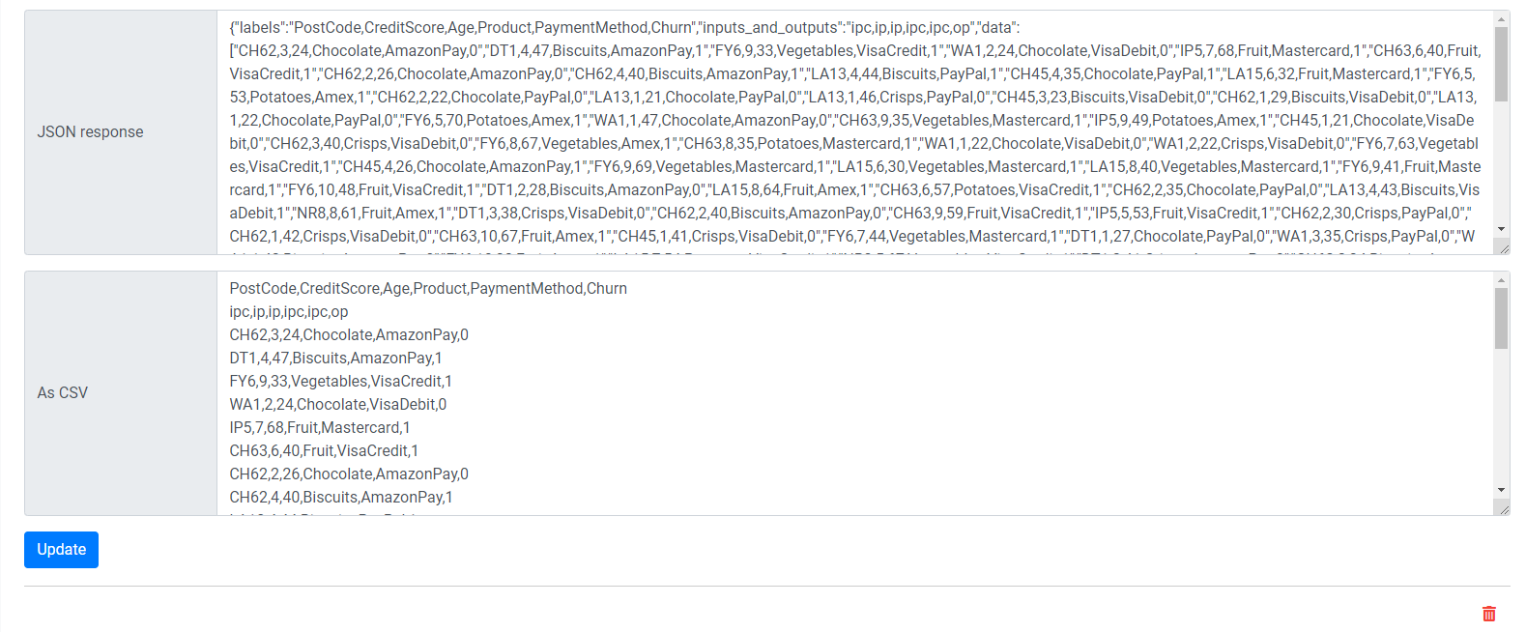Select the CSV header line starting with PostCode
The height and width of the screenshot is (632, 1526).
[428, 288]
